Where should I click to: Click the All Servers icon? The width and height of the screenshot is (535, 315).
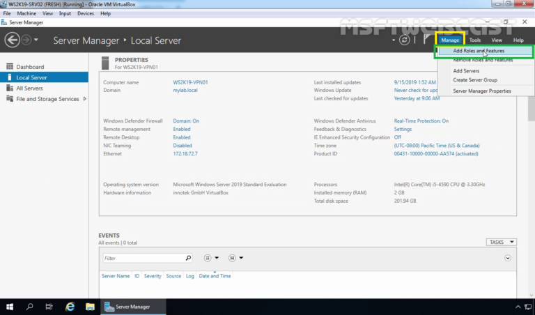pyautogui.click(x=10, y=88)
